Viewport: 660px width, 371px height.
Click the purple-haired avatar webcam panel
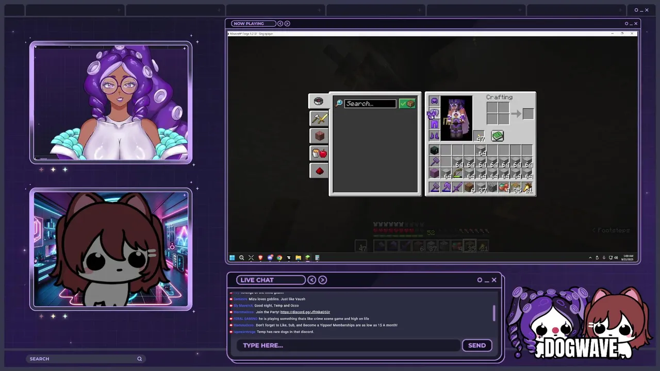[111, 103]
